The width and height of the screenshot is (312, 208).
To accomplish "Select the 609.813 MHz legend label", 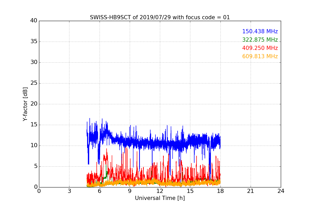I will click(x=260, y=56).
